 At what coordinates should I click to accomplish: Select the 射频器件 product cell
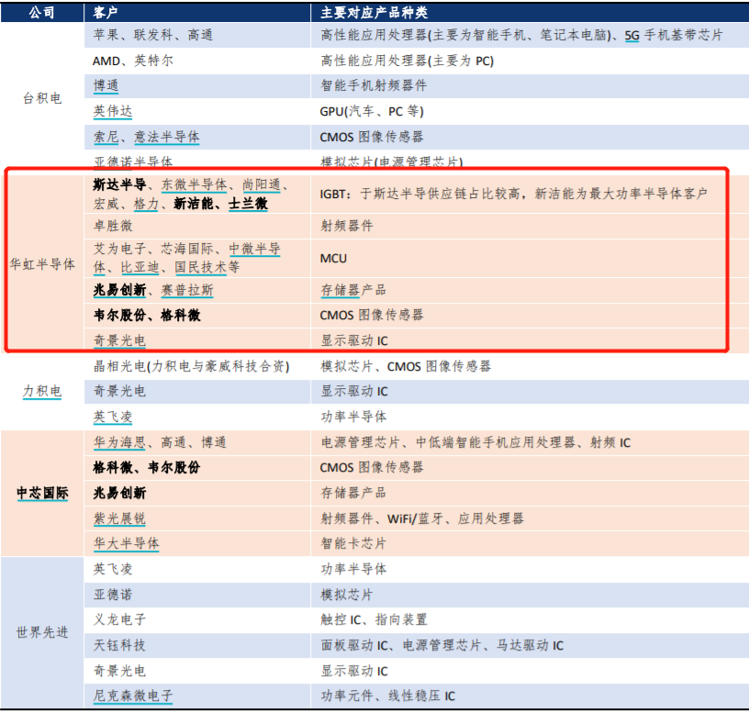click(530, 226)
